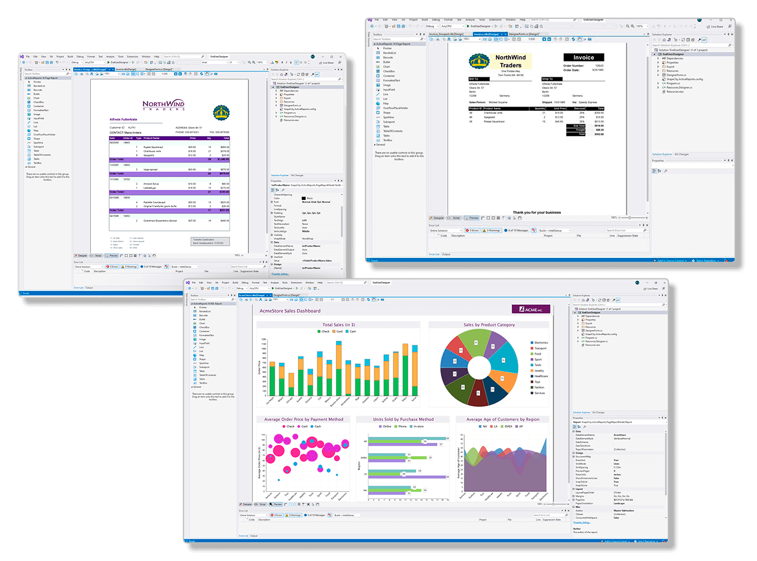
Task: Select Image tool in Invoice window toolbox
Action: tap(386, 85)
